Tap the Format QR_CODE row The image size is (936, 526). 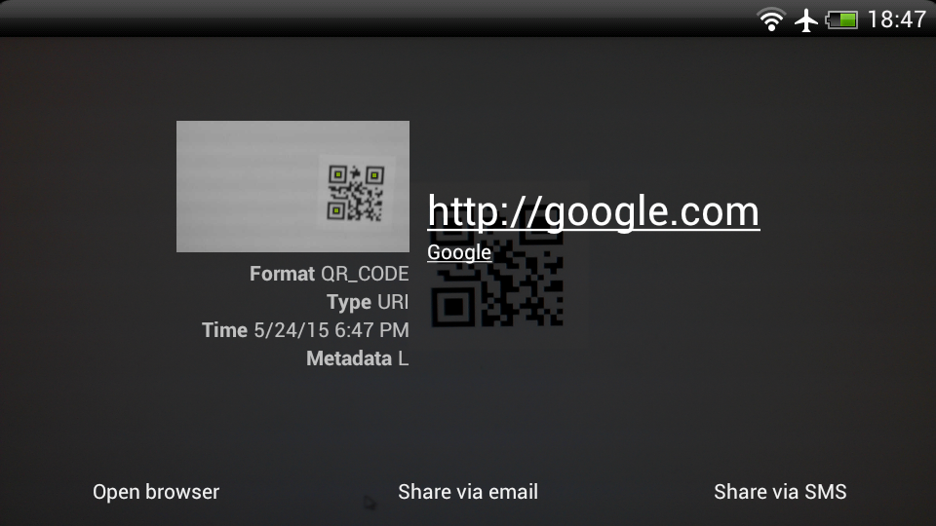329,274
